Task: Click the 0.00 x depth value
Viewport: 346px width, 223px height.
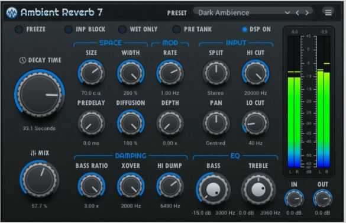Action: point(170,143)
